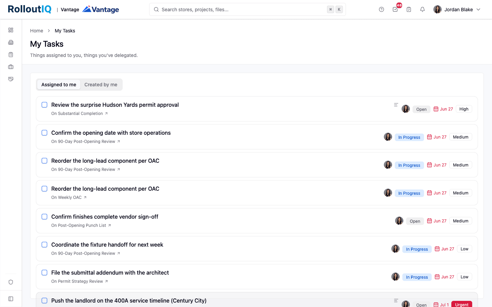Click the search magnifier icon
Image resolution: width=492 pixels, height=307 pixels.
point(156,10)
